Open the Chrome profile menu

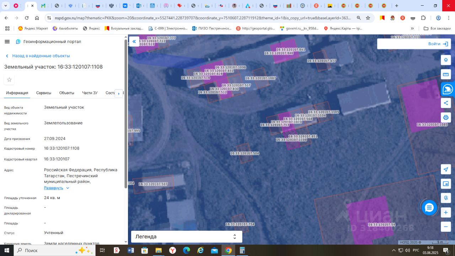[438, 18]
